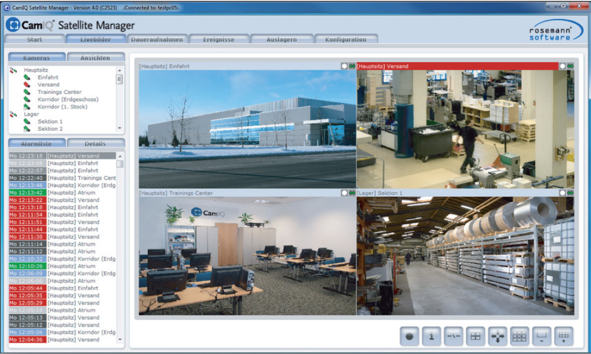Click the add grid plus button
Viewport: 591px width, 354px height.
[563, 336]
